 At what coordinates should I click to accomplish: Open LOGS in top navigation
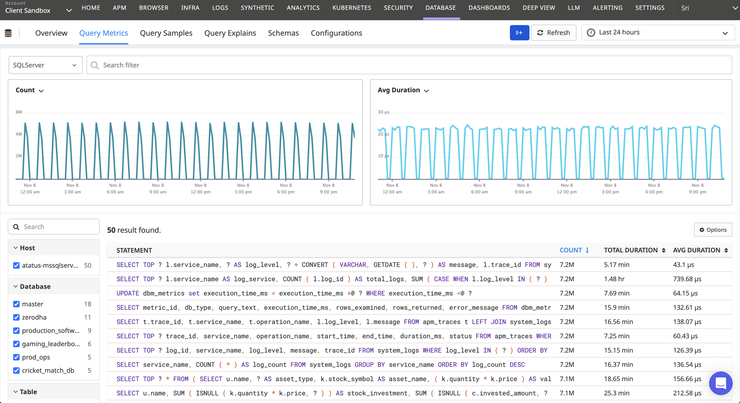(x=220, y=8)
